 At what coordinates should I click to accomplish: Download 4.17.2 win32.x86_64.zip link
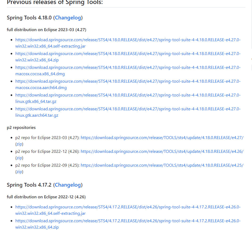pos(128,224)
